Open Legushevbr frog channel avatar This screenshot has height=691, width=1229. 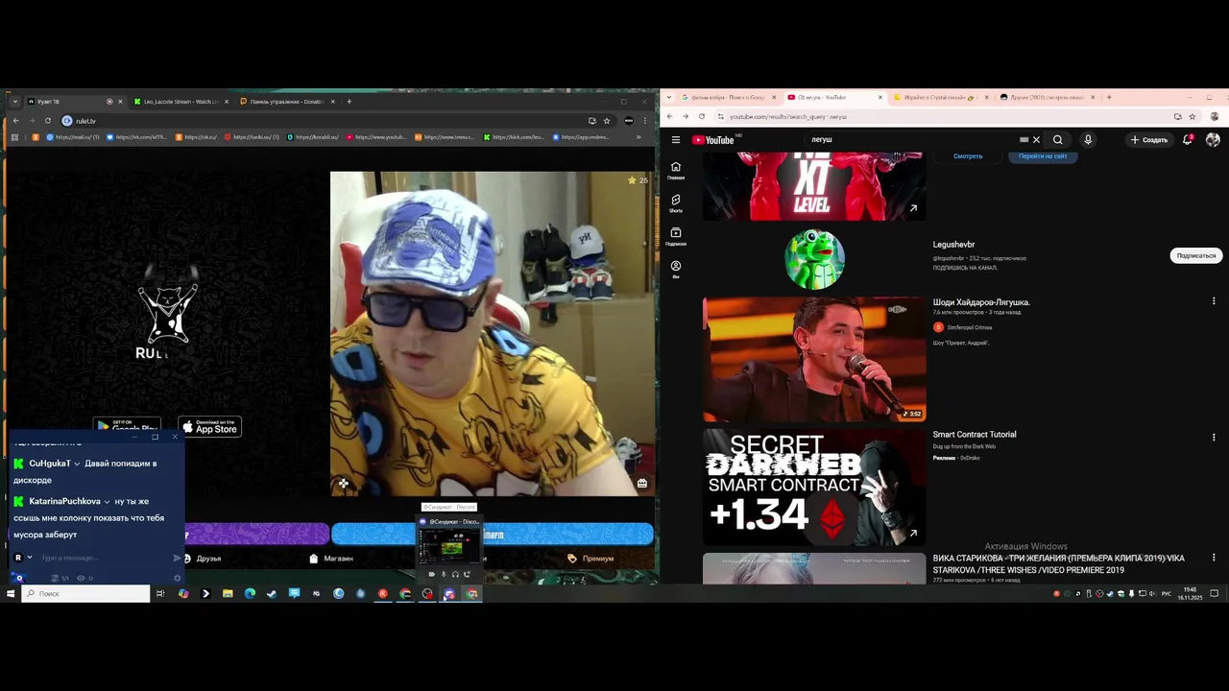click(x=814, y=258)
